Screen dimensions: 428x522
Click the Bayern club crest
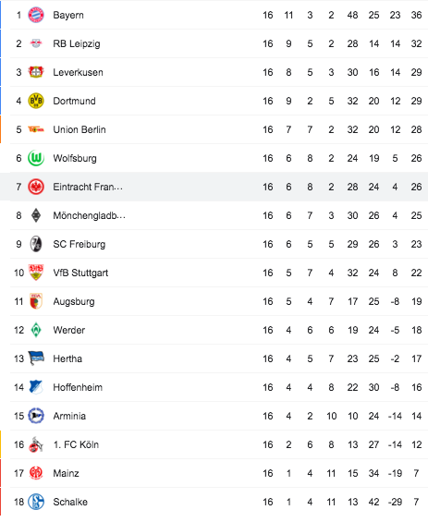(36, 15)
